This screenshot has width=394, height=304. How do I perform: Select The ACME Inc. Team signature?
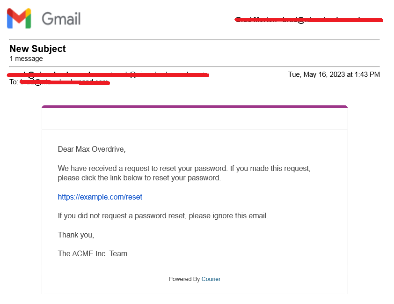click(x=92, y=253)
